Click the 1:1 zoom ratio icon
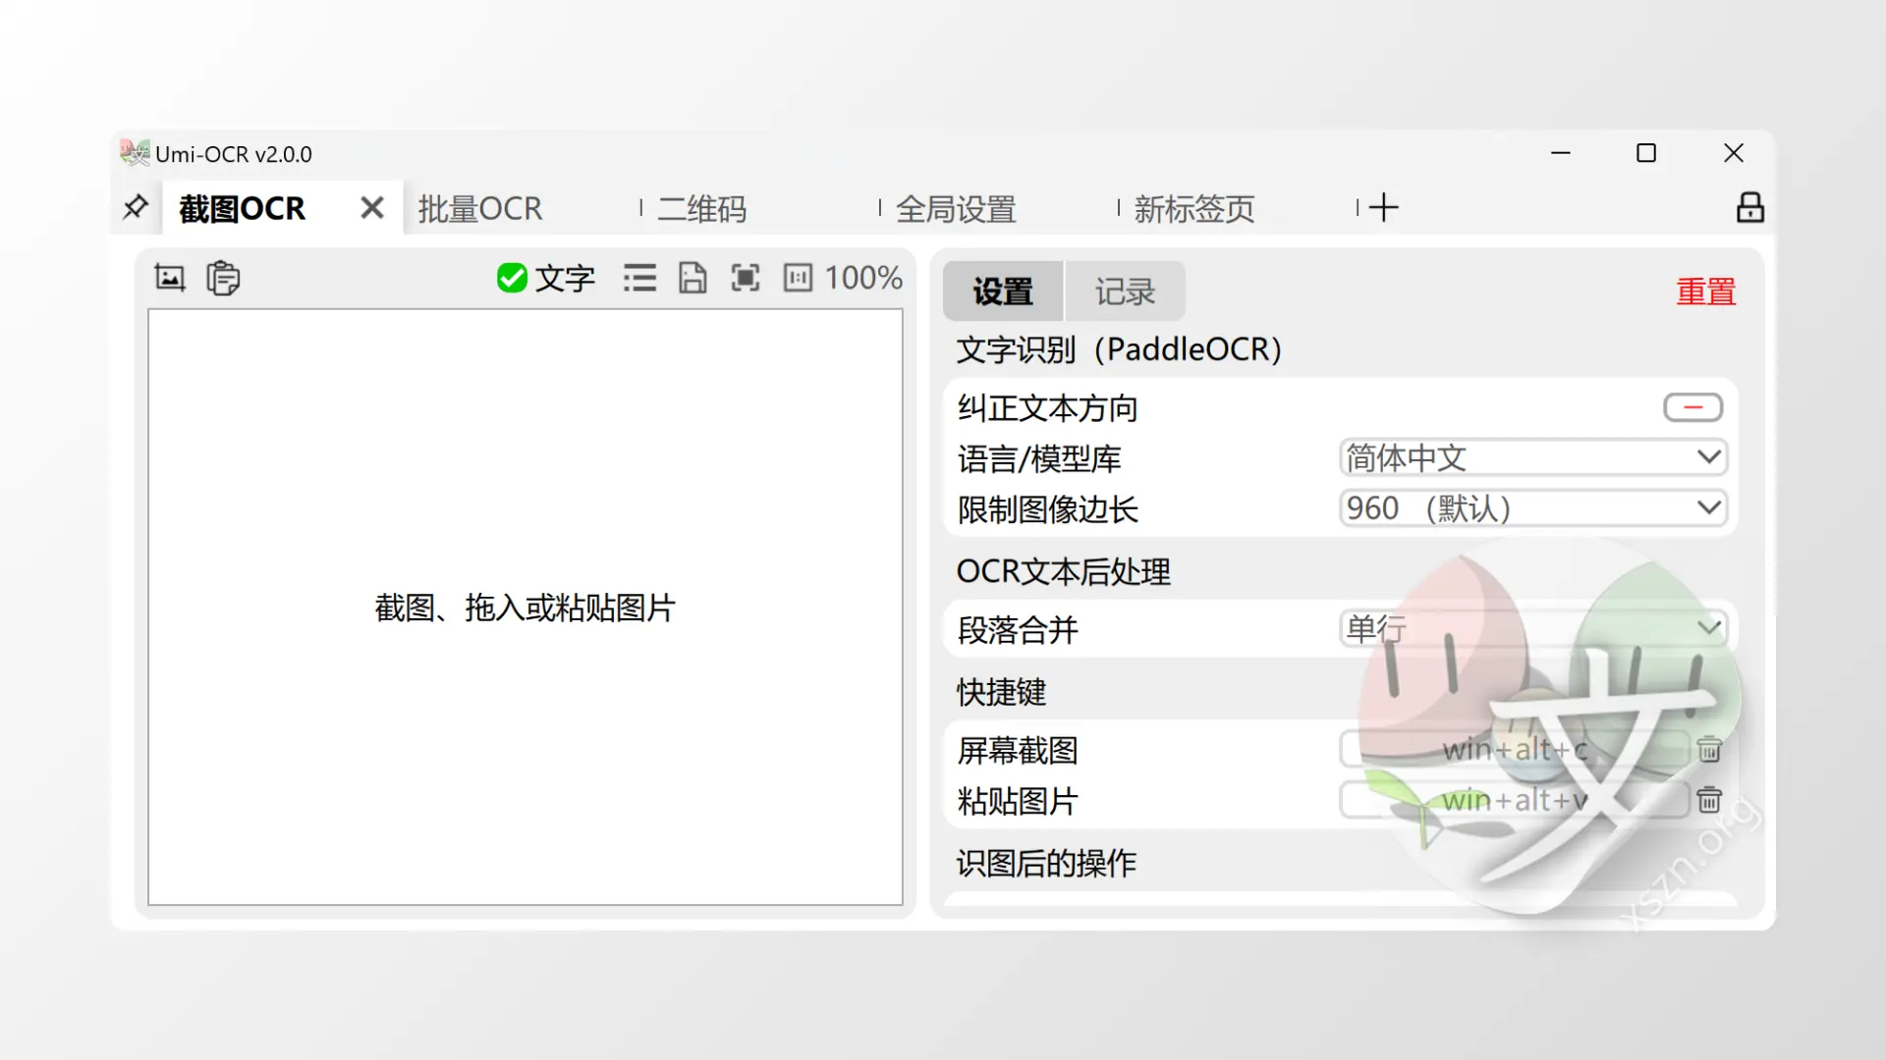The image size is (1886, 1060). 799,278
